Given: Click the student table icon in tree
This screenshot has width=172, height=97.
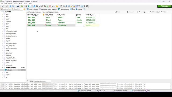Looking at the screenshot, I should tap(6, 70).
